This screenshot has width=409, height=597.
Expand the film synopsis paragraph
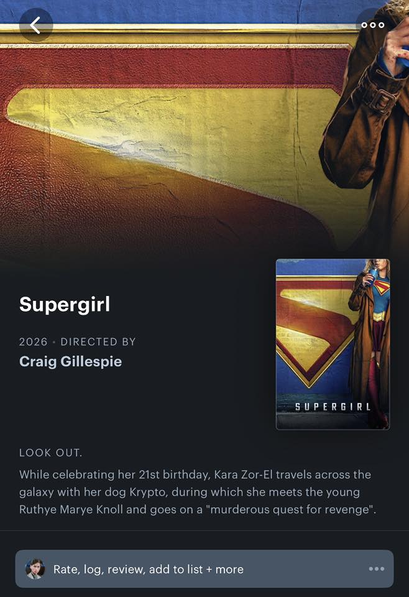198,492
